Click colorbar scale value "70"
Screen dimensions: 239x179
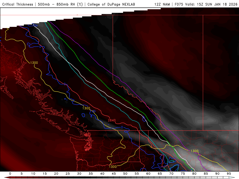[171, 174]
